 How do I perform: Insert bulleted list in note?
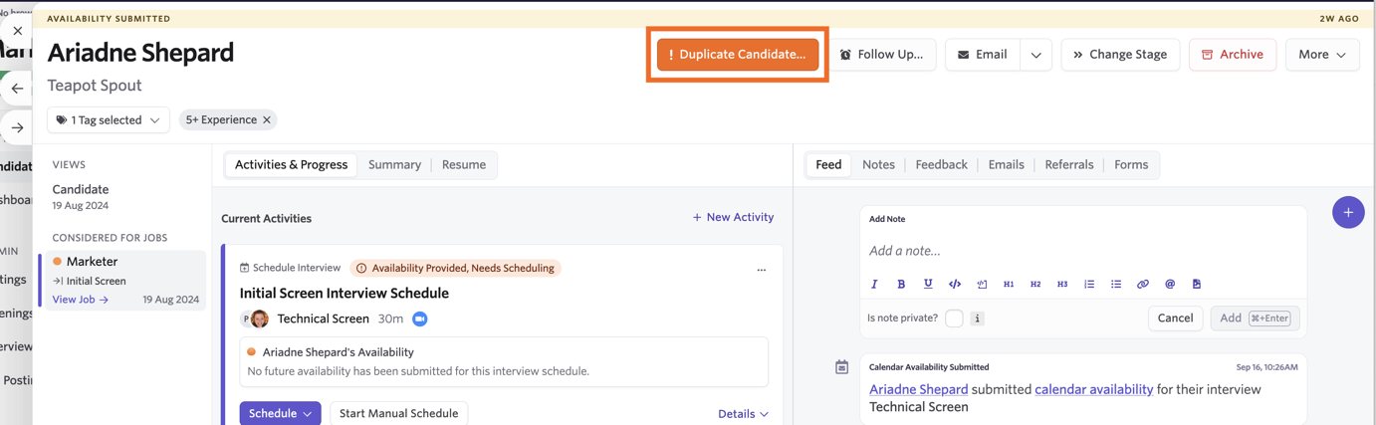(1116, 284)
